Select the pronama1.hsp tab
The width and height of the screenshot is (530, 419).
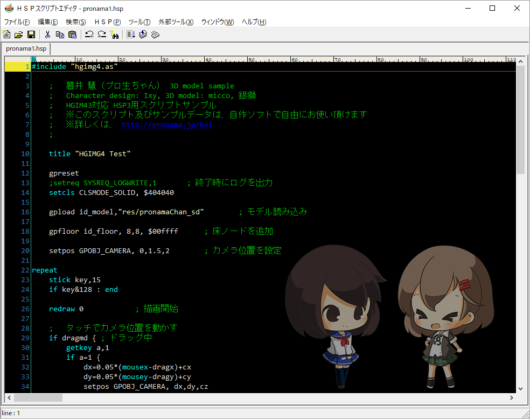pyautogui.click(x=26, y=48)
